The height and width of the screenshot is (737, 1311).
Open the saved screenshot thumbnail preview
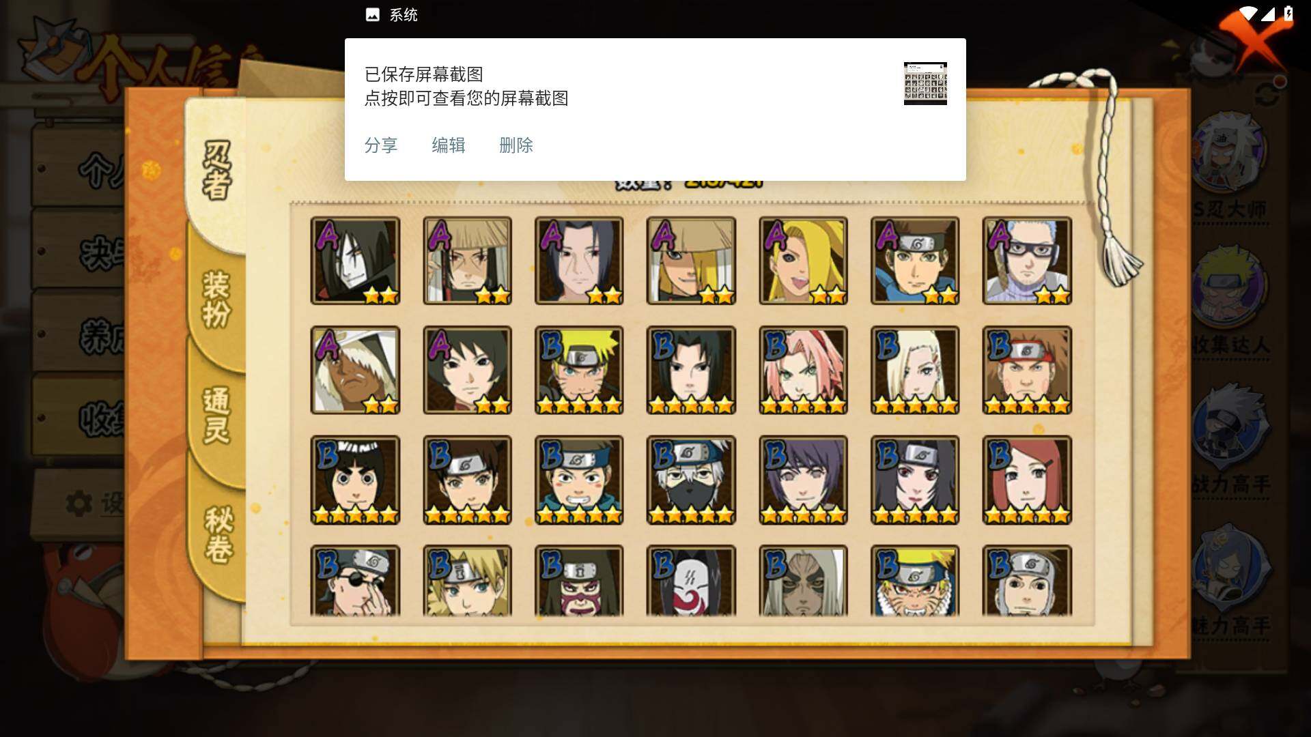pos(925,83)
